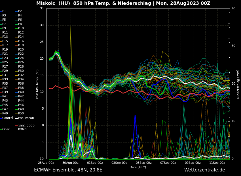This screenshot has width=241, height=176.
Task: Click the red 1991-2020 mean line swatch
Action: pyautogui.click(x=16, y=126)
